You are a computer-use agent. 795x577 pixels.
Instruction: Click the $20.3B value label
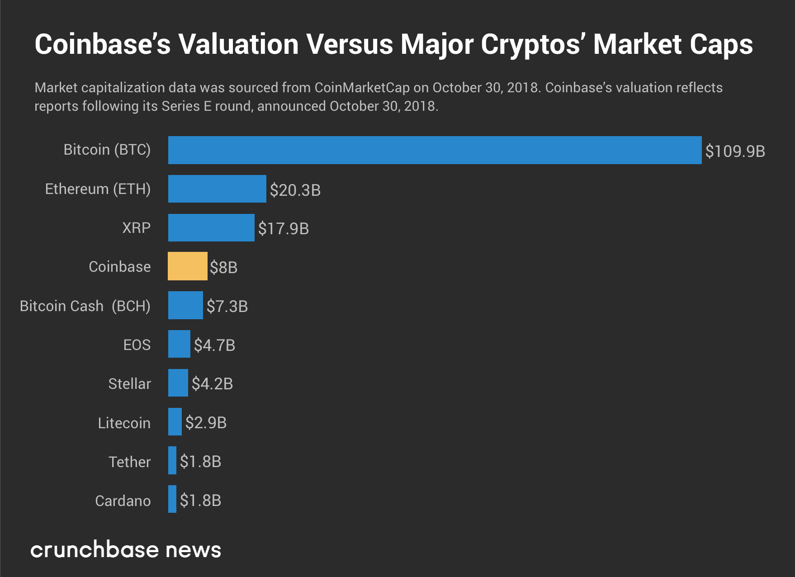295,190
